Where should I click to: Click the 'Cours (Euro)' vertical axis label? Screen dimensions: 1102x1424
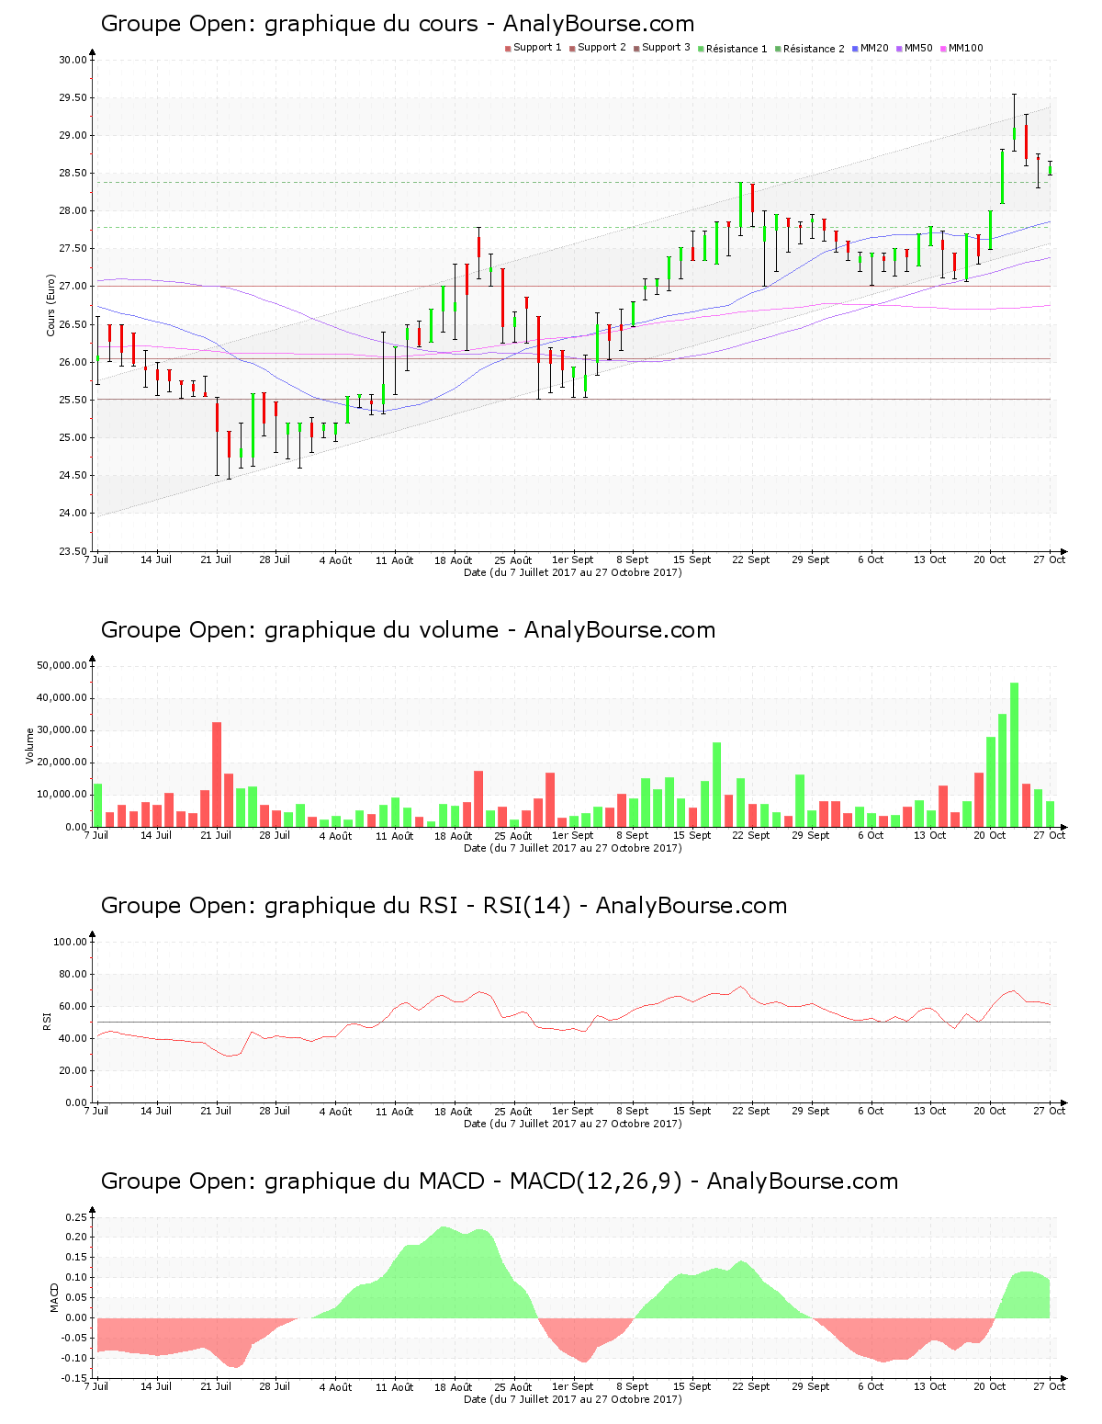pos(51,305)
